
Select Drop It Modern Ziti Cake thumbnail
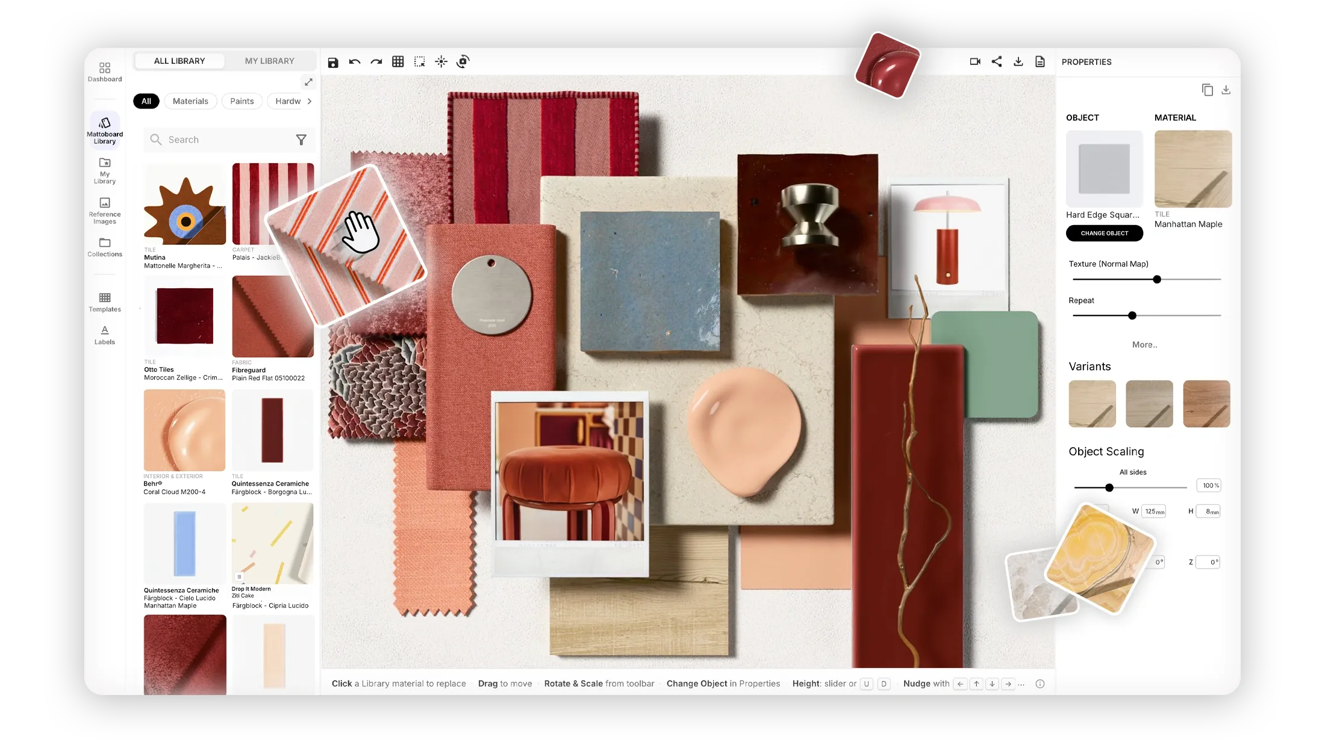point(273,543)
